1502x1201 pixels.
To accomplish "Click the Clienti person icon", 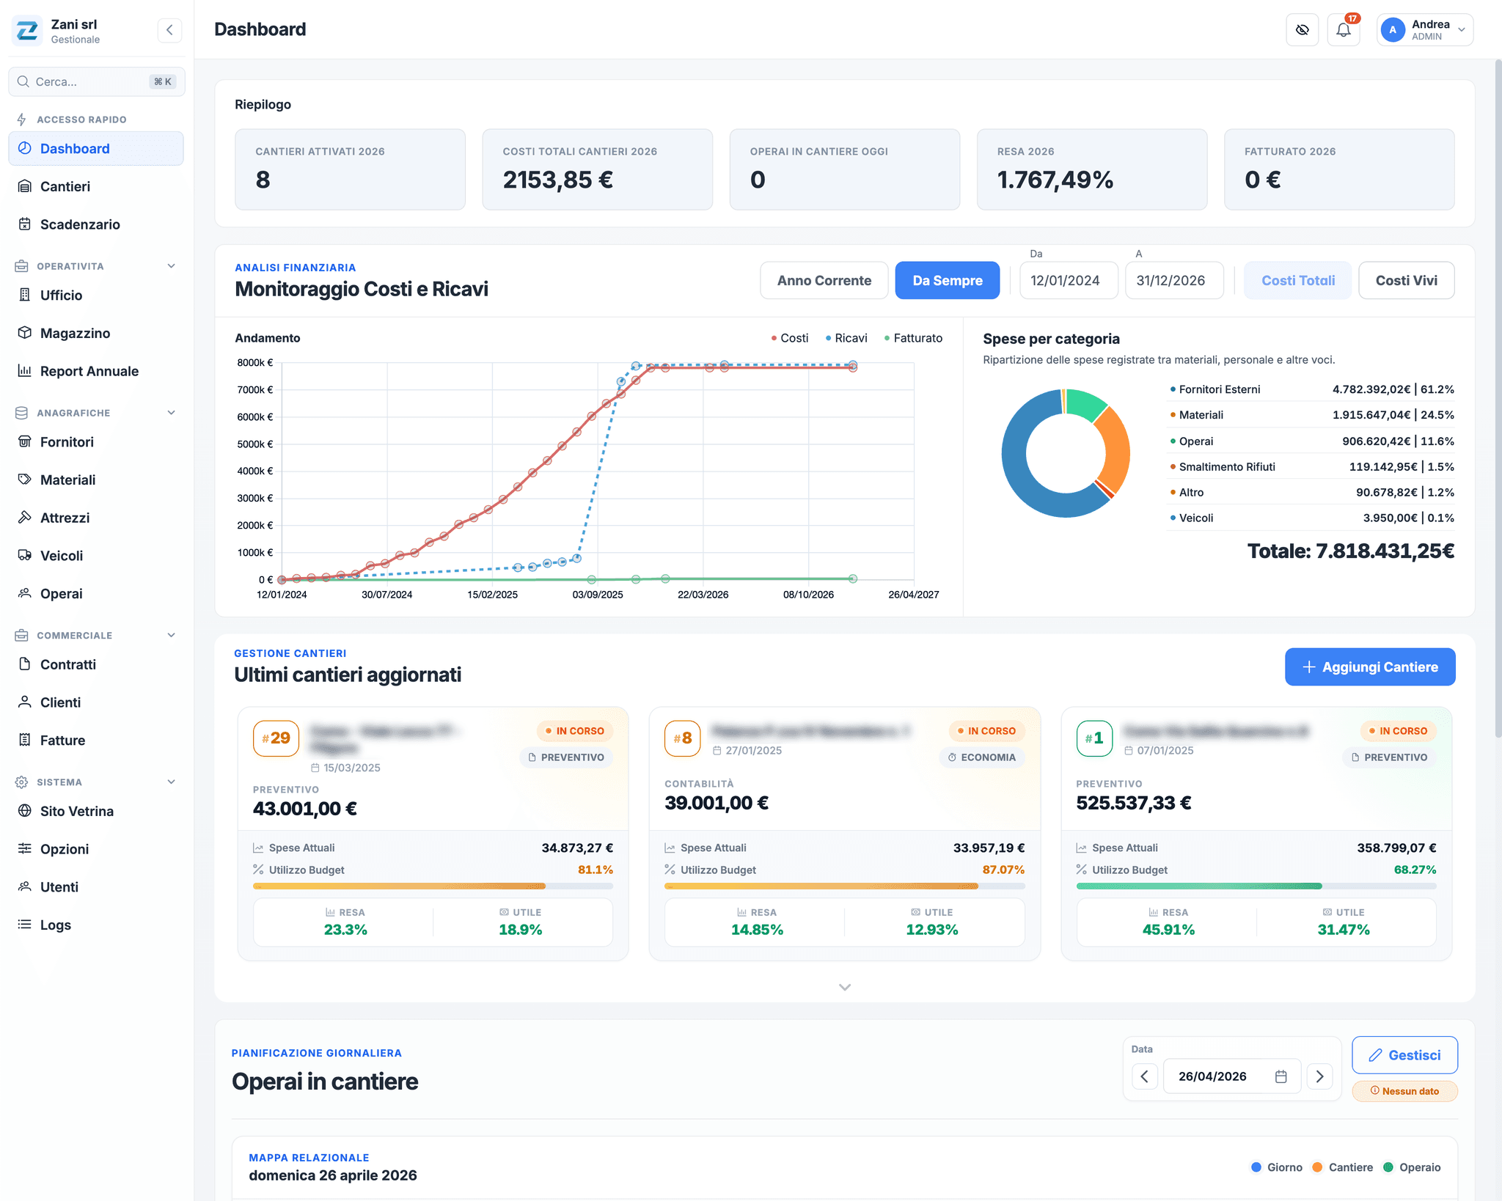I will 25,702.
